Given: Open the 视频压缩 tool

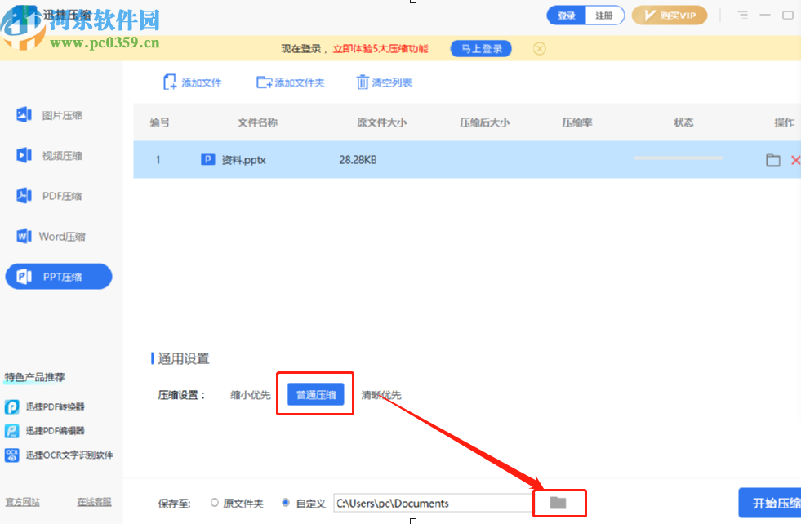Looking at the screenshot, I should pyautogui.click(x=58, y=155).
